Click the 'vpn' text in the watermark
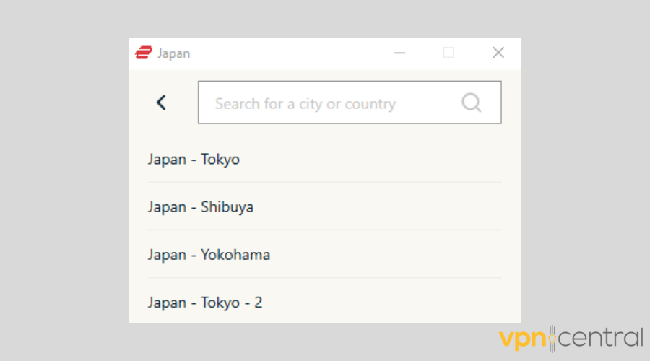 [524, 338]
